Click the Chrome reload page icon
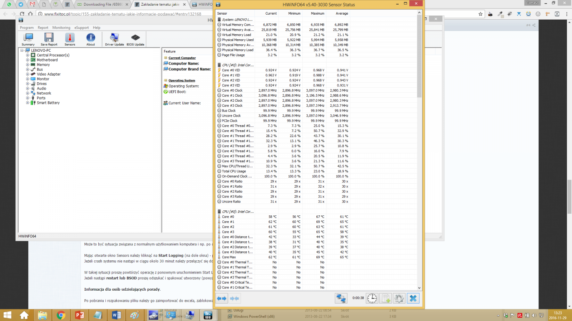Image resolution: width=572 pixels, height=321 pixels. point(22,14)
